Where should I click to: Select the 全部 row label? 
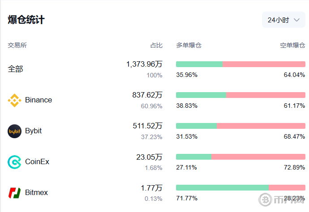pos(15,69)
